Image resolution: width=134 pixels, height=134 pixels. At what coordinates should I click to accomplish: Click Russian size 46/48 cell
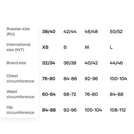[x=91, y=32]
